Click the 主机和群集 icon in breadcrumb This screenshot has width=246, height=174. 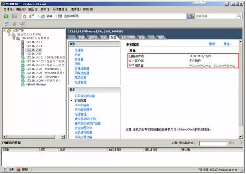point(60,16)
